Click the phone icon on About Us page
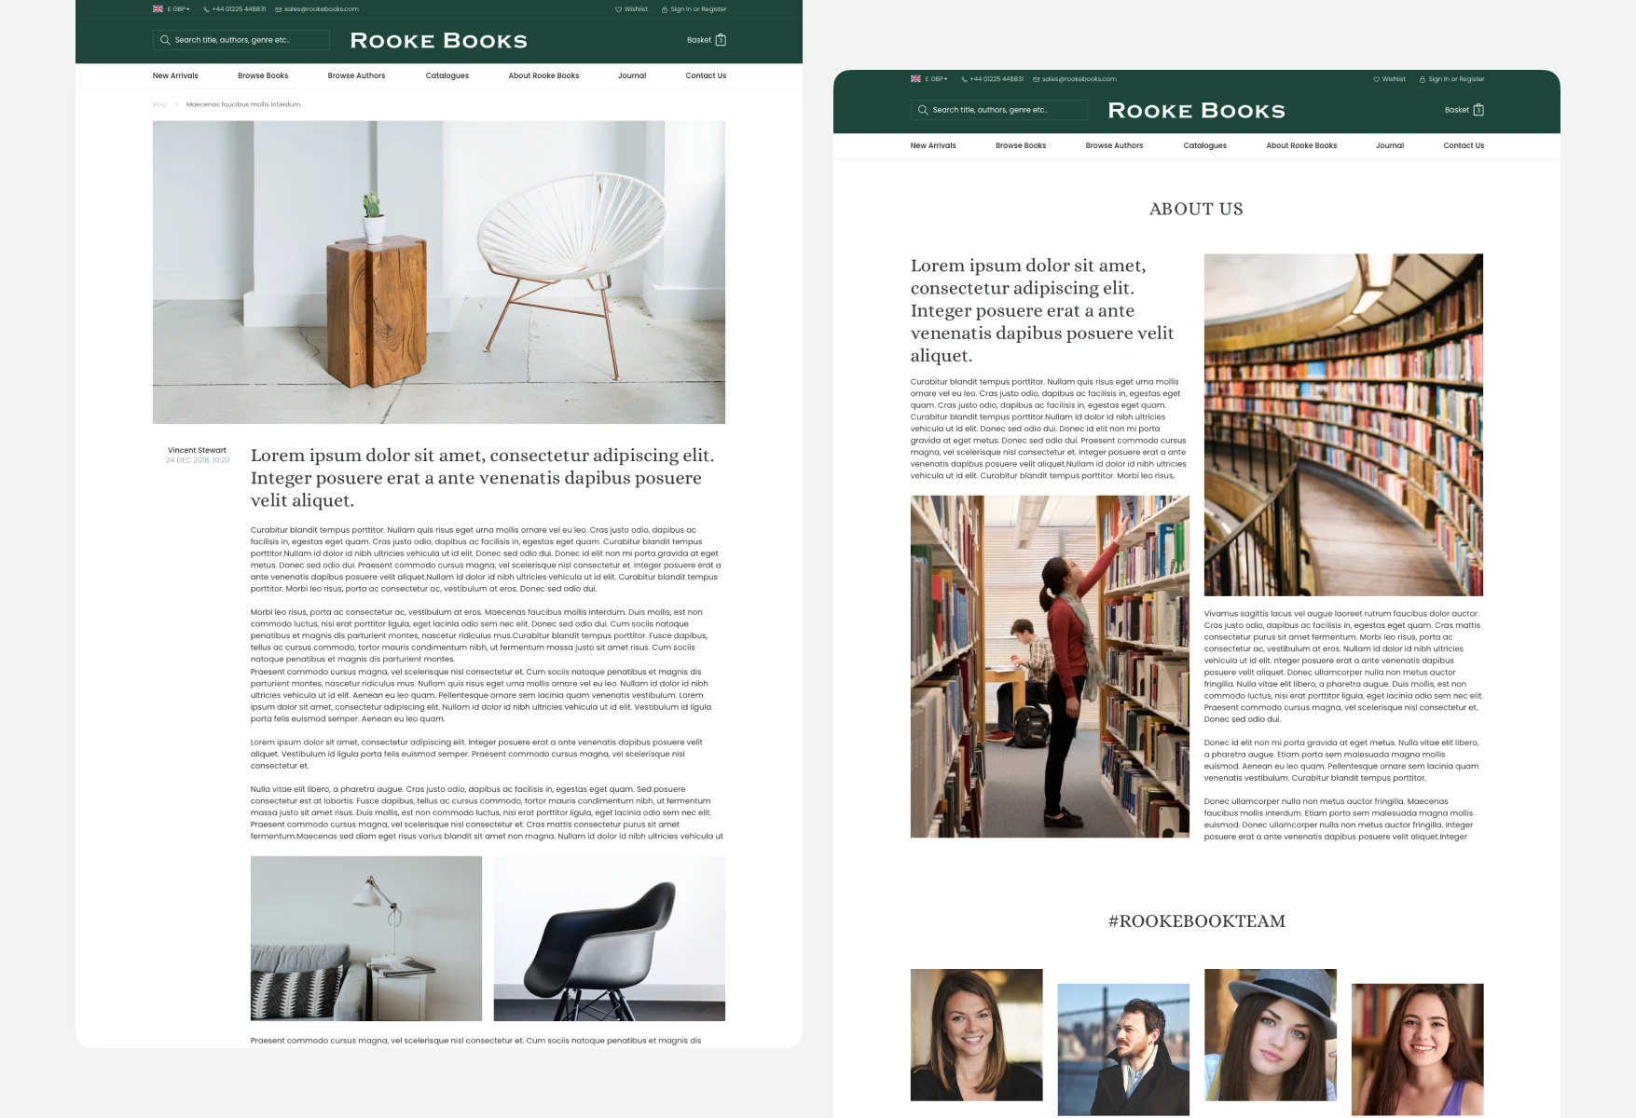Viewport: 1636px width, 1118px height. 964,79
